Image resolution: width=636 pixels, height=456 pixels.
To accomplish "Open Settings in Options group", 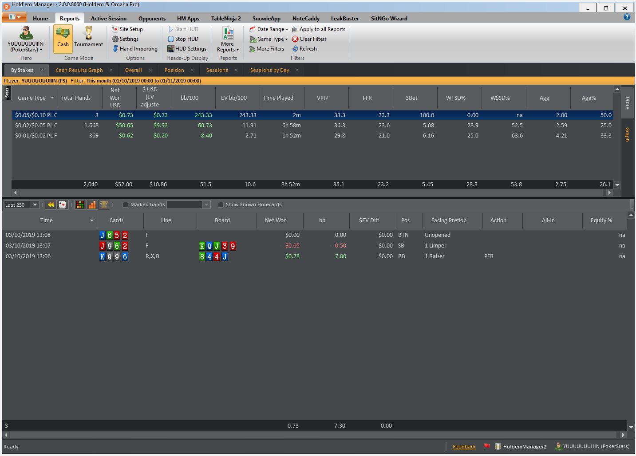I will [x=126, y=39].
